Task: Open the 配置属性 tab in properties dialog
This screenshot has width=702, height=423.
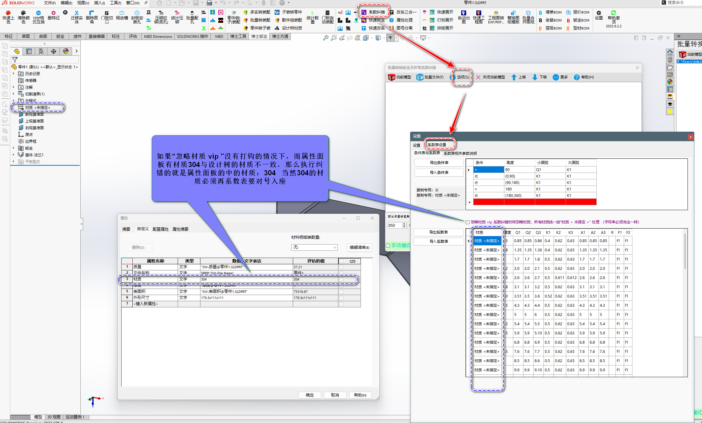Action: coord(160,229)
